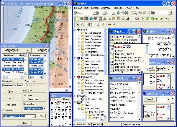
Task: Click the blue forward arrow navigation button
Action: point(125,13)
